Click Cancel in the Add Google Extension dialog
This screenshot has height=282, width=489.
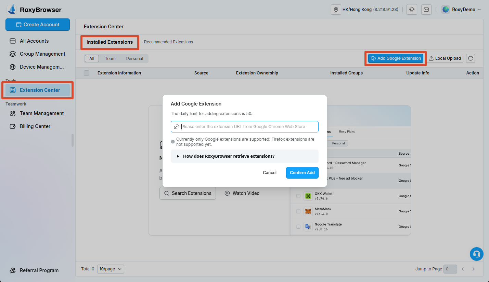[x=270, y=173]
